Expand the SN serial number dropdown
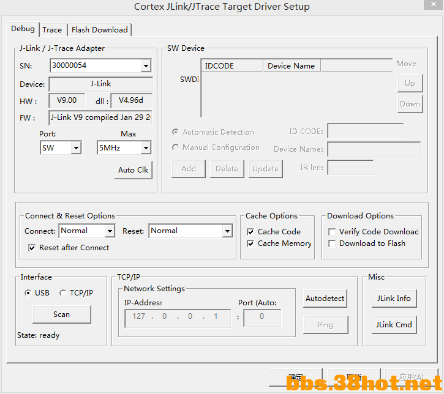 point(146,66)
